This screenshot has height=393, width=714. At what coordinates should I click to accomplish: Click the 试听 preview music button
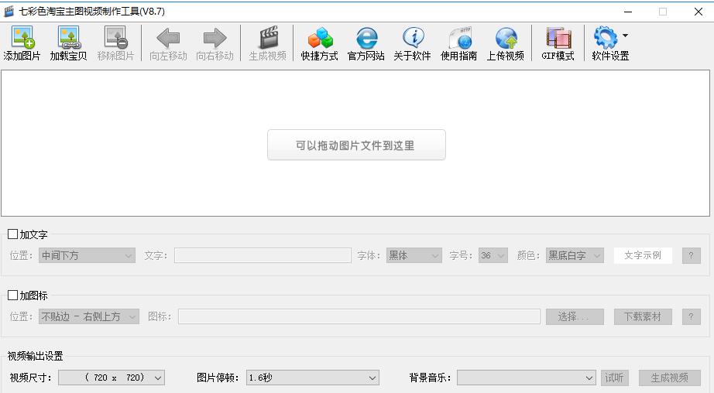[614, 378]
